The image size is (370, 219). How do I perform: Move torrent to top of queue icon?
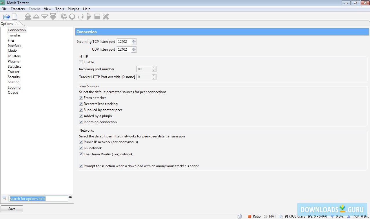[28, 16]
